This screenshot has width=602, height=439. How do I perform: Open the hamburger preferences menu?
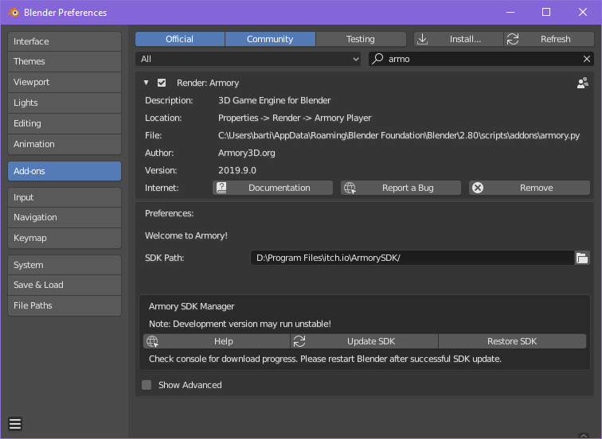[15, 424]
